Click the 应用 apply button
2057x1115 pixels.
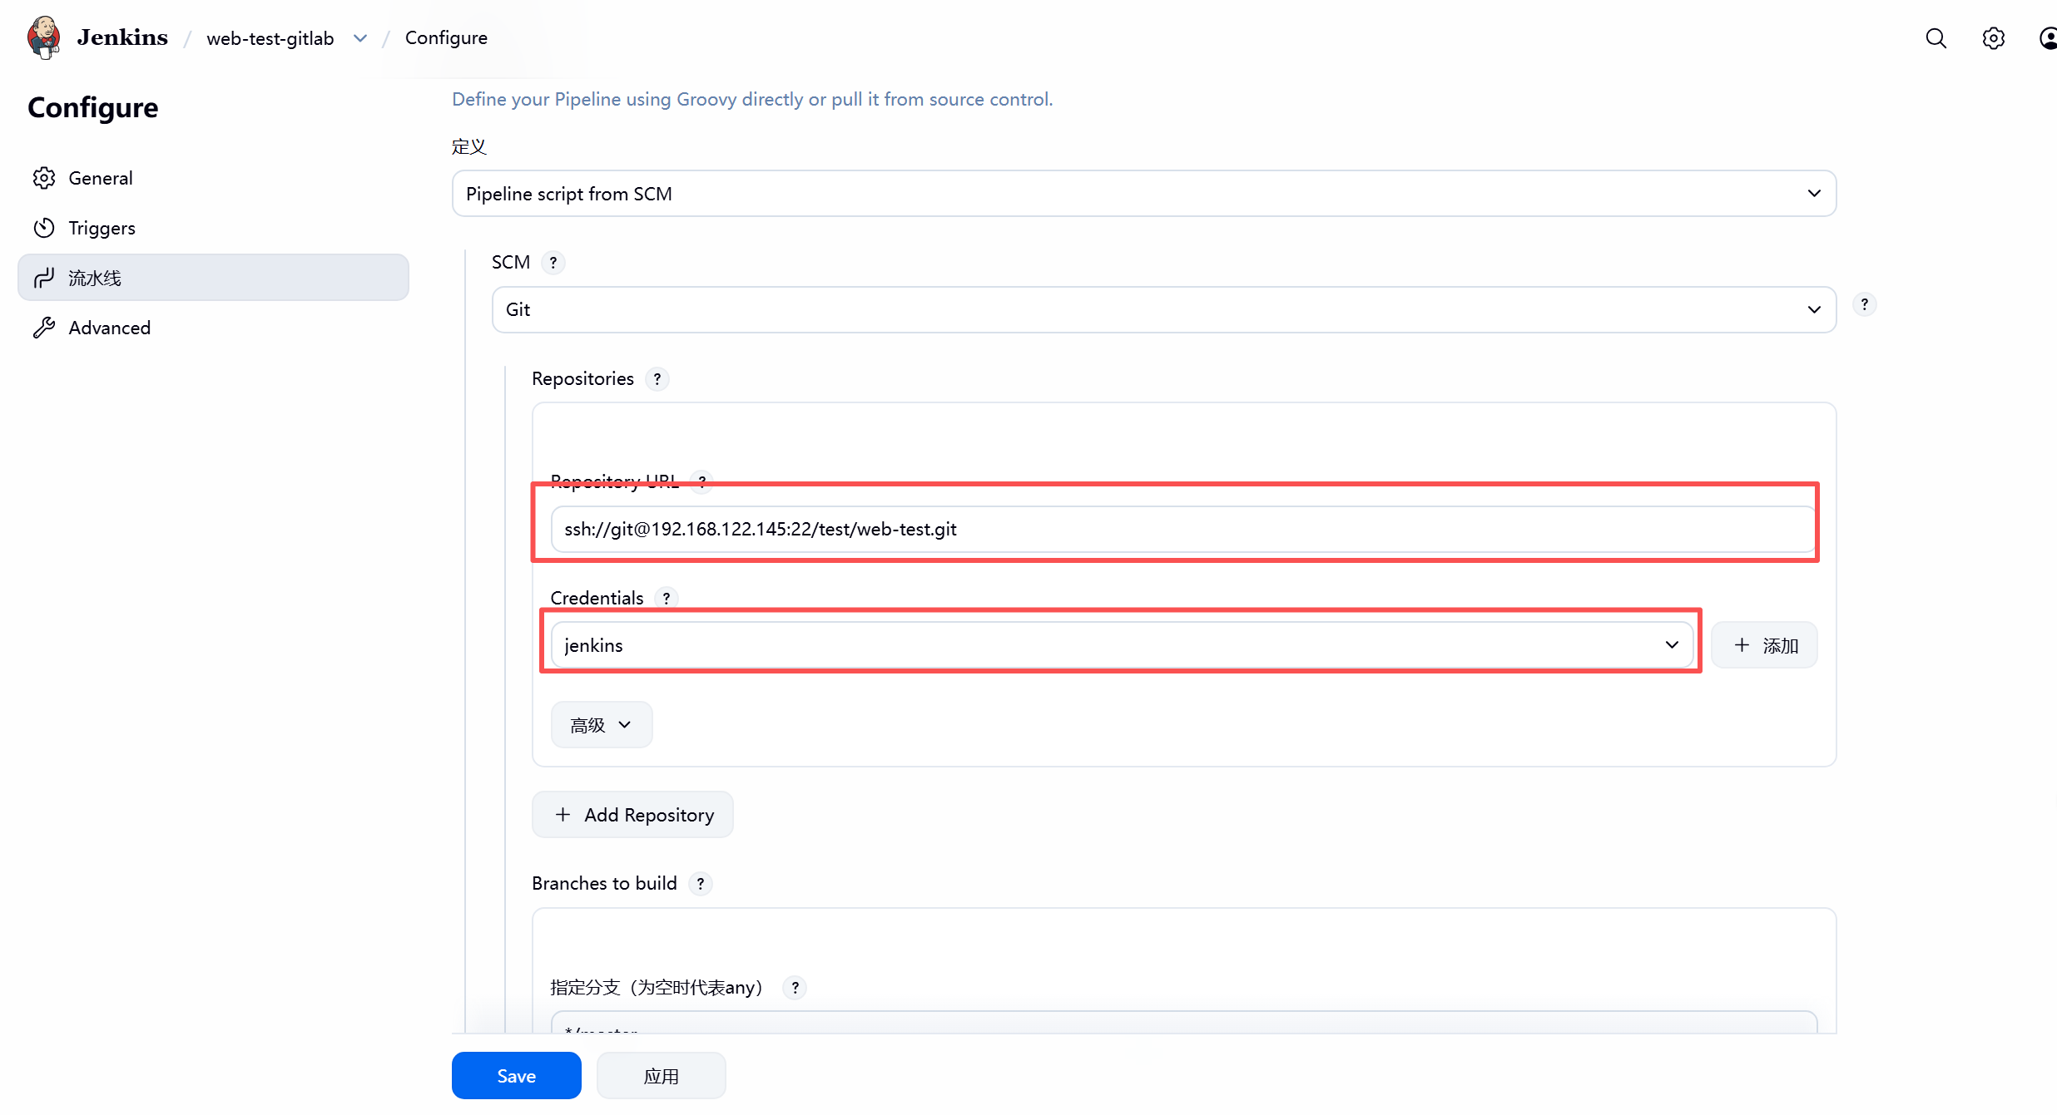[x=662, y=1076]
